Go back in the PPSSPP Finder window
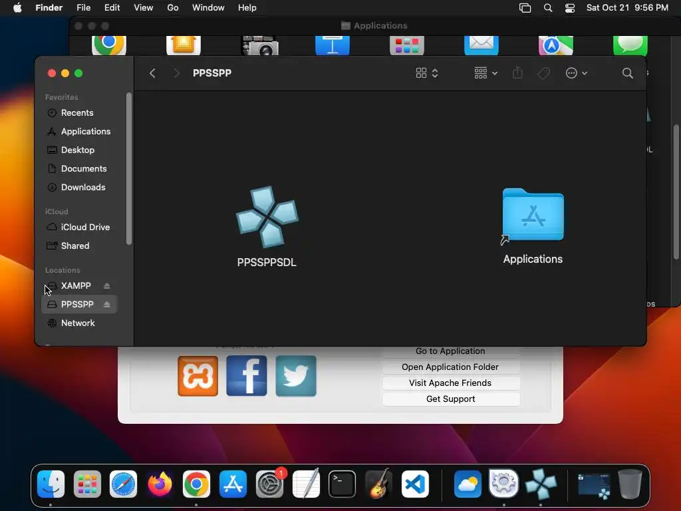The width and height of the screenshot is (681, 511). [152, 73]
